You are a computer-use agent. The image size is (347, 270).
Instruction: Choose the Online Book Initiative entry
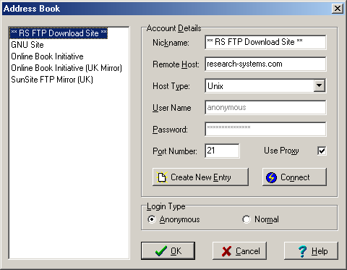[x=47, y=56]
